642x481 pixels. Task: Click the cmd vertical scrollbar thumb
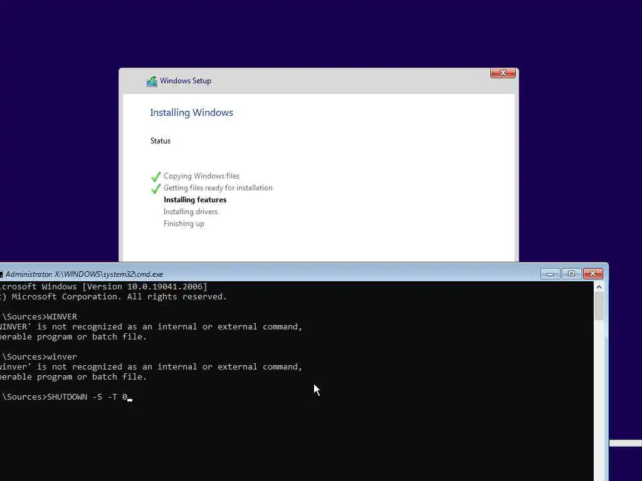(x=599, y=306)
